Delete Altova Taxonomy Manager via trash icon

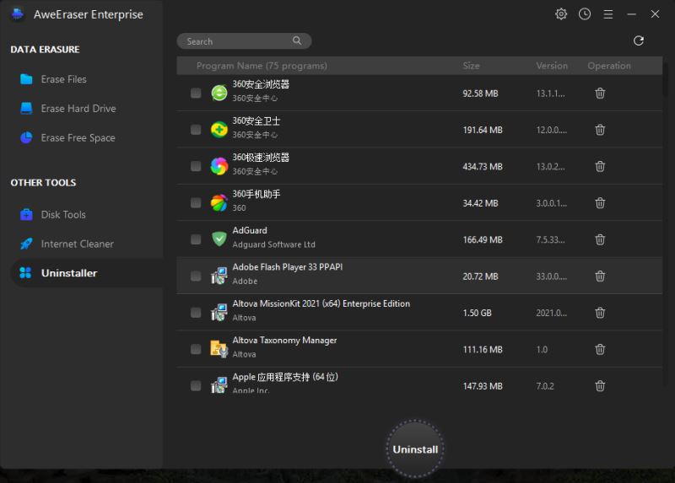(600, 349)
